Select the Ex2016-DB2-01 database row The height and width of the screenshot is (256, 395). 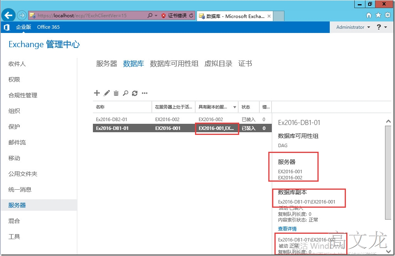pyautogui.click(x=182, y=120)
